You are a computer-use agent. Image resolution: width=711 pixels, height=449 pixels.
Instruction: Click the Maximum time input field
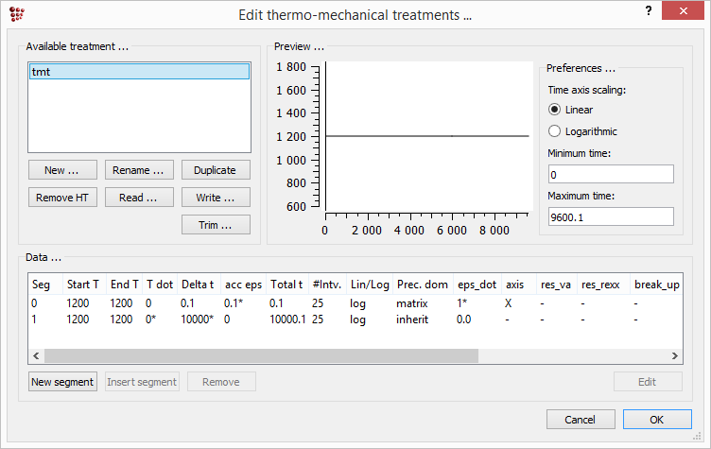point(610,217)
